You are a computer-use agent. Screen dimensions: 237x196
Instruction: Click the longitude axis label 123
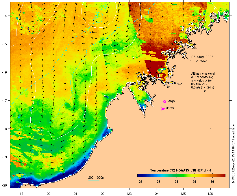click(x=129, y=194)
